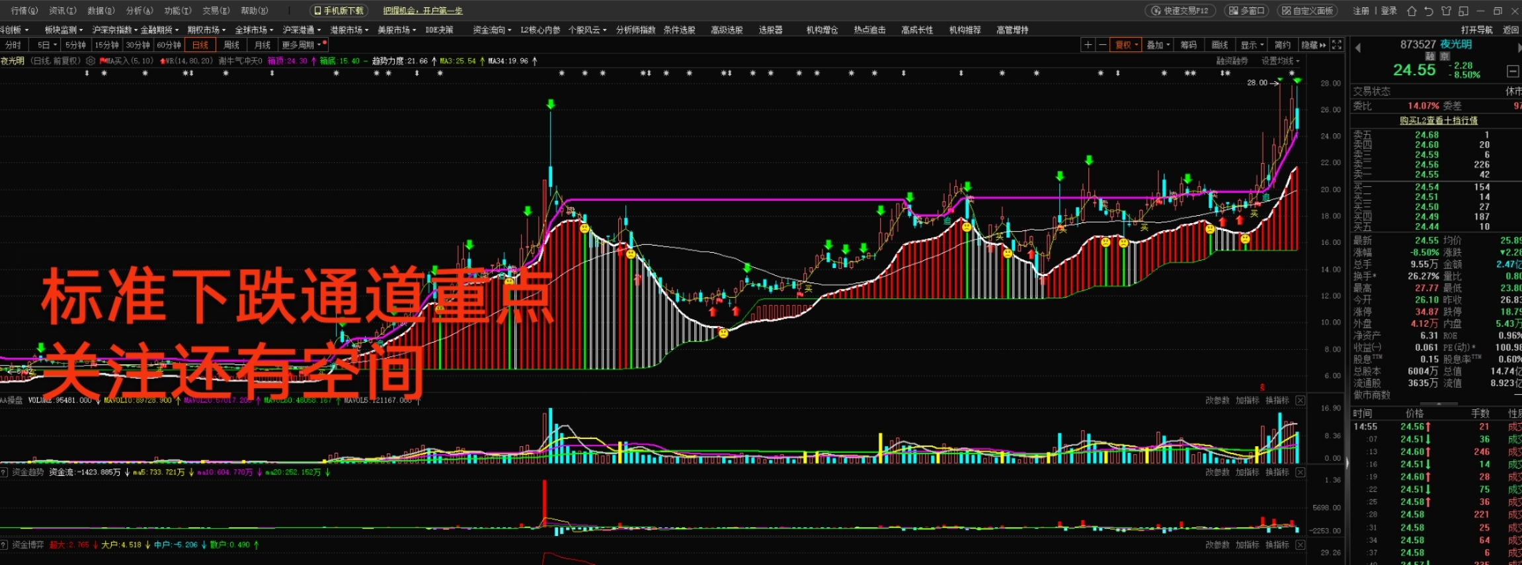Open the 复权 dropdown
Viewport: 1522px width, 565px height.
click(1126, 45)
